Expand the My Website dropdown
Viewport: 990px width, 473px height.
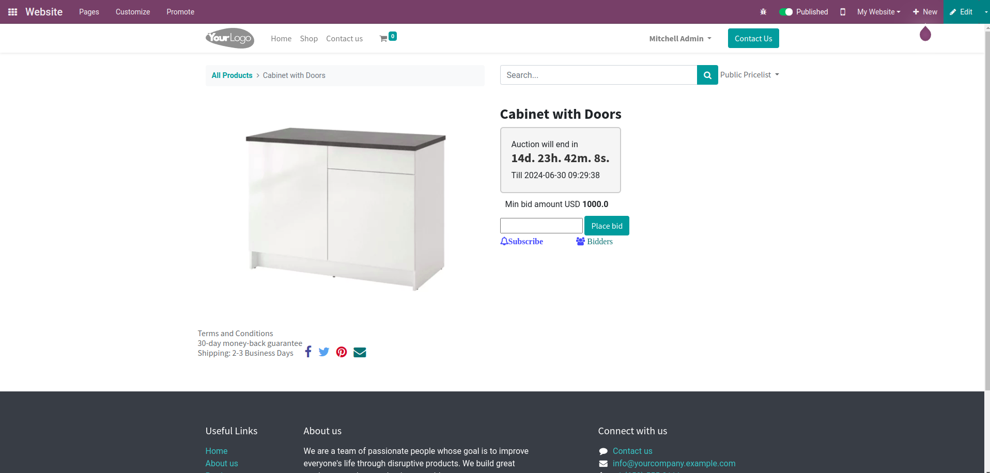coord(878,12)
